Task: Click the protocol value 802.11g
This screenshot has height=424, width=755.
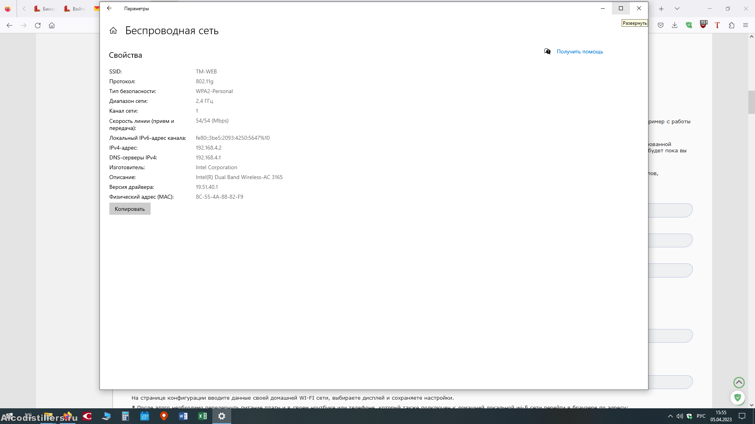Action: pyautogui.click(x=204, y=81)
